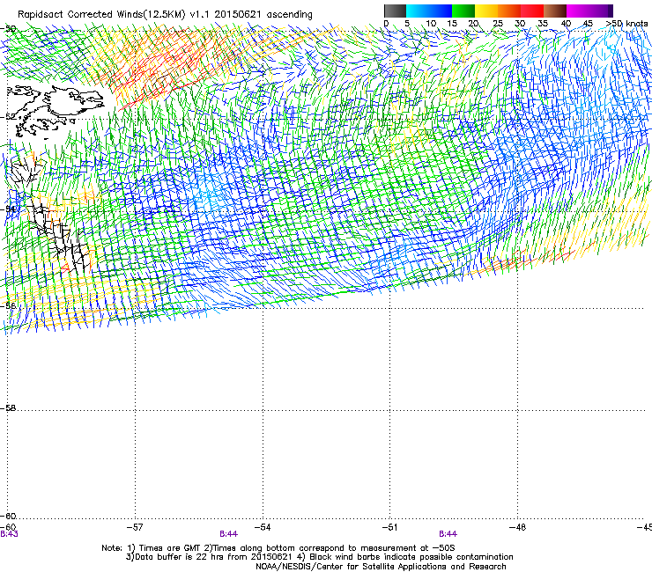Click the '30' legend scale label
Viewport: 652px width, 572px height.
[x=520, y=24]
